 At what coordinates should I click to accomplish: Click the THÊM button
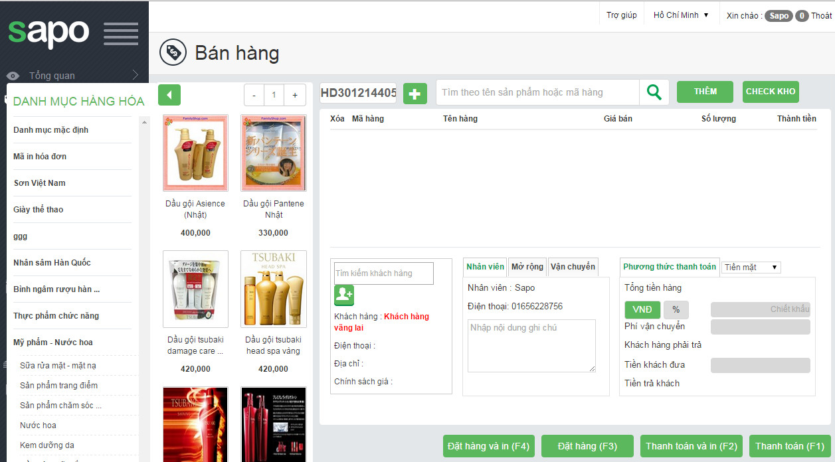(705, 92)
